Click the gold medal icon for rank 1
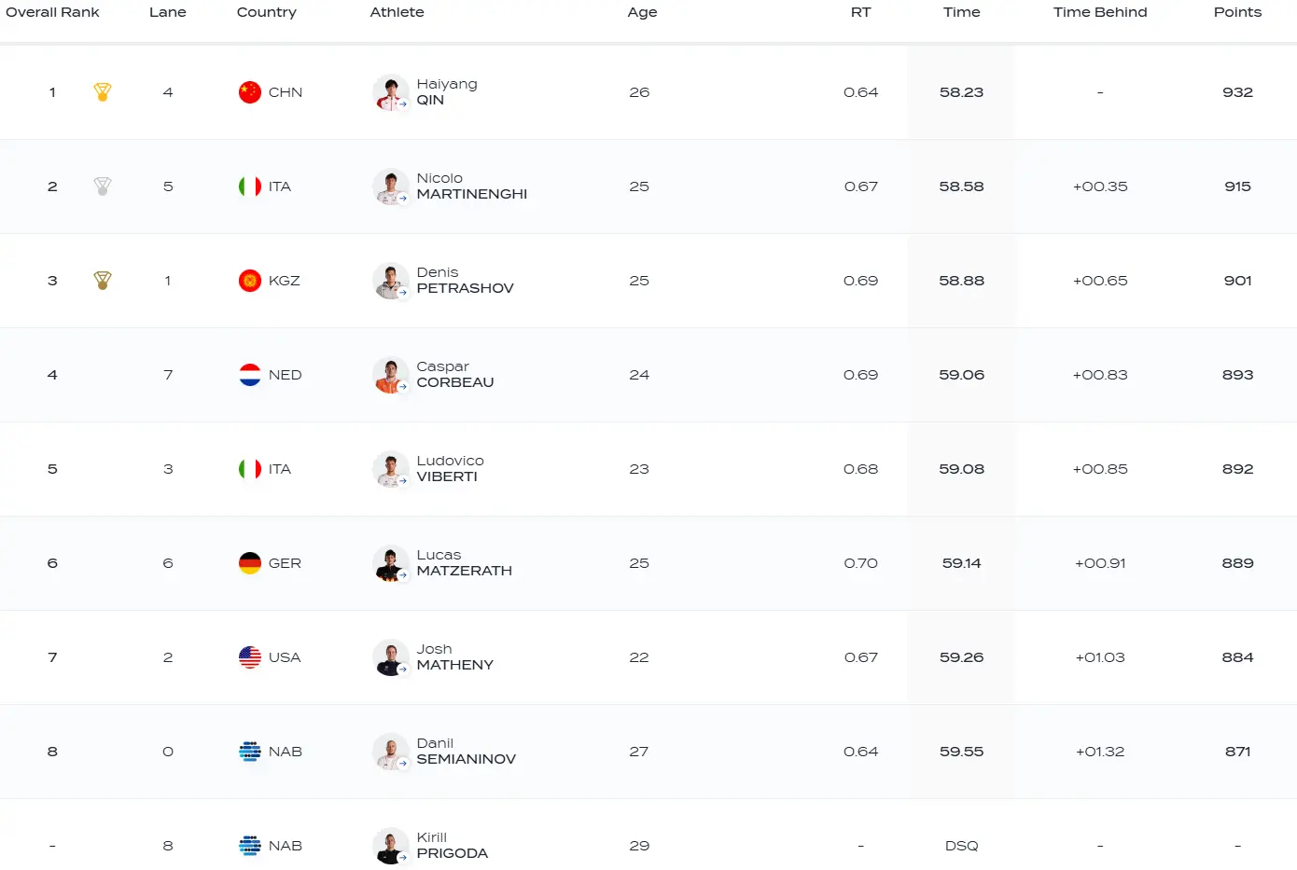The image size is (1297, 870). 103,92
